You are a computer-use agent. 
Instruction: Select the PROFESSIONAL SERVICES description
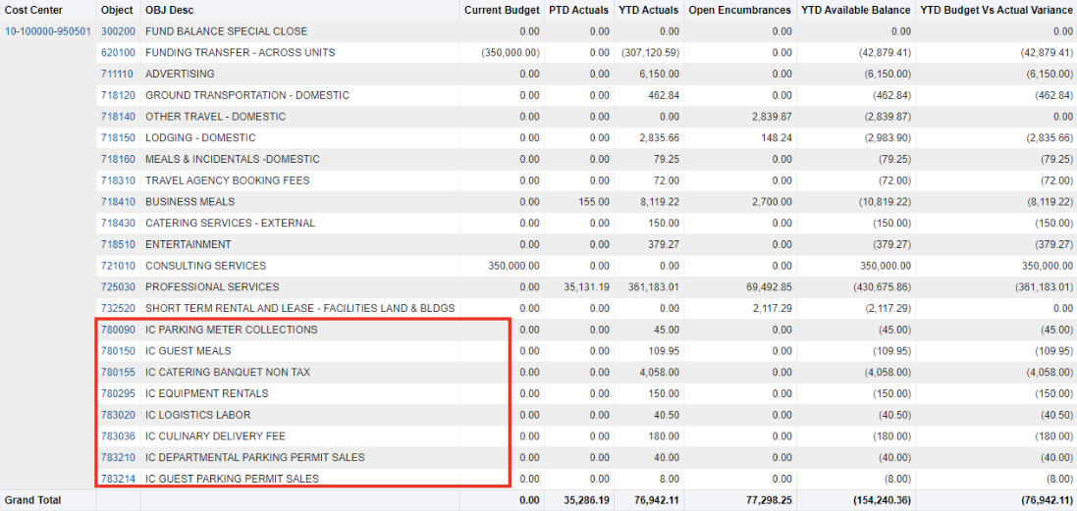pyautogui.click(x=212, y=286)
